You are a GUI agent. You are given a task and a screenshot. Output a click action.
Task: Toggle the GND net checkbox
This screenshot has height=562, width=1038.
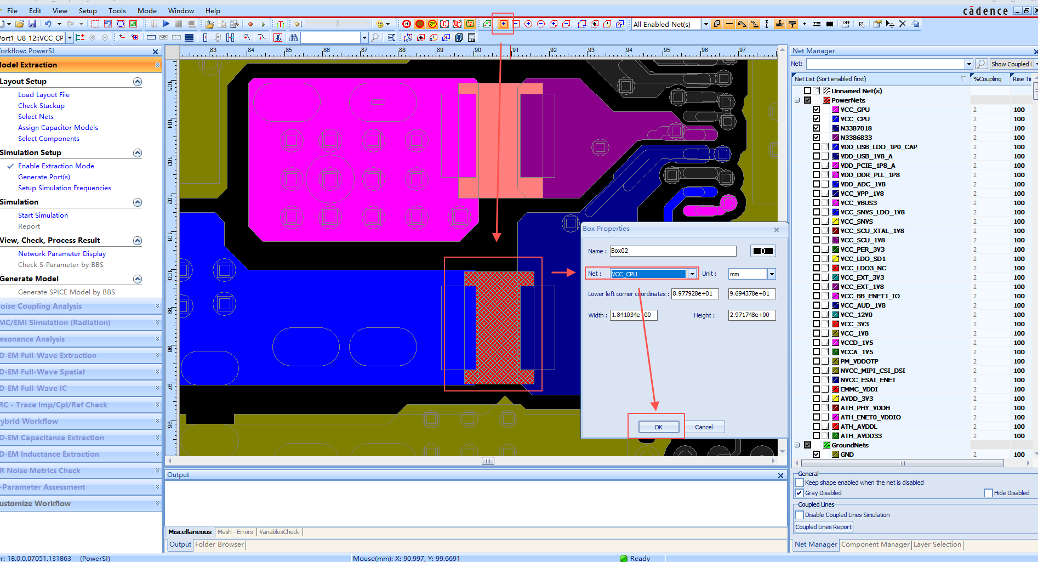[x=817, y=455]
